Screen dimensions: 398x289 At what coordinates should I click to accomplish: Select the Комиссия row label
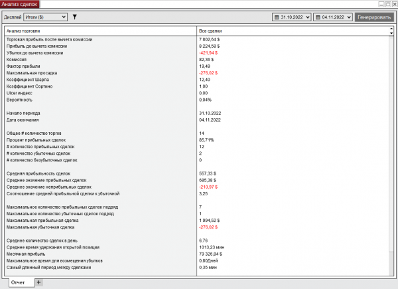coord(17,60)
